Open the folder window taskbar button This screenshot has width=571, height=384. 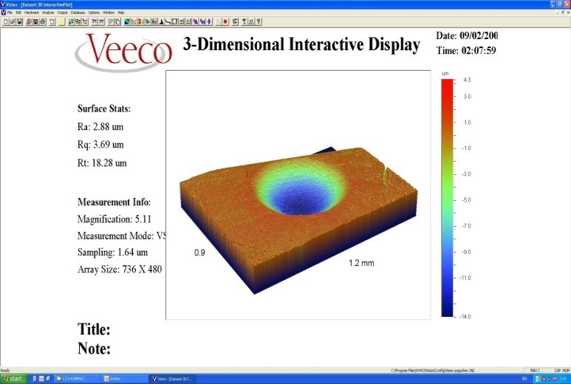click(x=78, y=379)
